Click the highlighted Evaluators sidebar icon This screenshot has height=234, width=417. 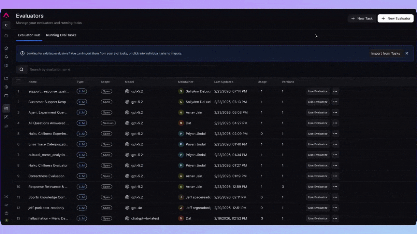[6, 108]
